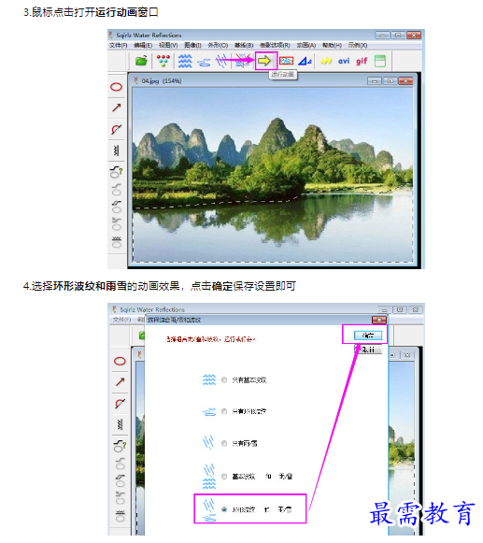Click the 取消 cancel button in dialog
Viewport: 483px width, 543px height.
(368, 350)
